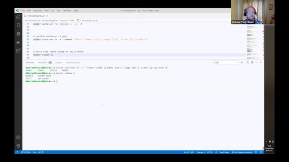Click the new terminal plus icon
The height and width of the screenshot is (162, 289).
click(242, 63)
